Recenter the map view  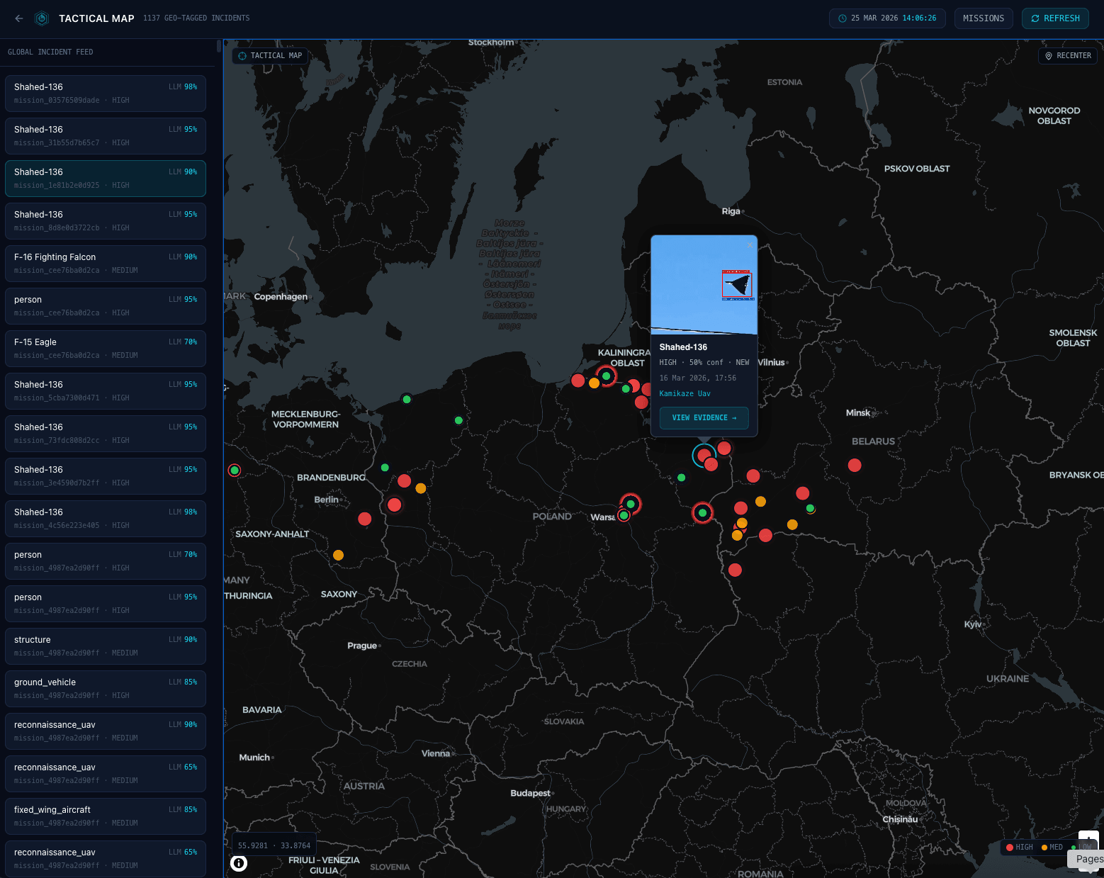[x=1068, y=56]
